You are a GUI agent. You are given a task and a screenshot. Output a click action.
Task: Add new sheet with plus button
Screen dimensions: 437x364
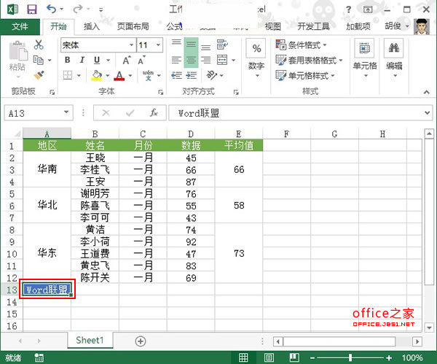tap(141, 341)
